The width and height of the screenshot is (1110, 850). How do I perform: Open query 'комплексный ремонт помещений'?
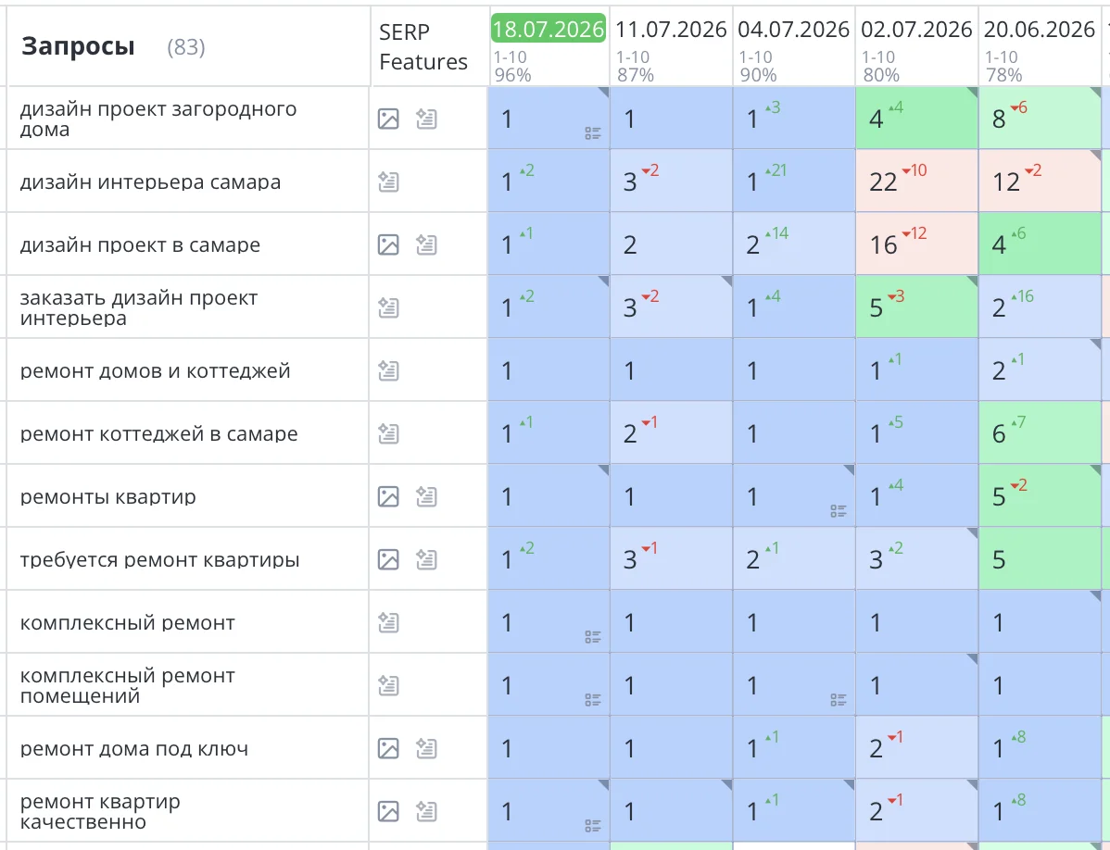128,685
